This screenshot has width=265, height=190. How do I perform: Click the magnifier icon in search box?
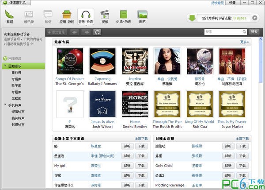[x=244, y=32]
